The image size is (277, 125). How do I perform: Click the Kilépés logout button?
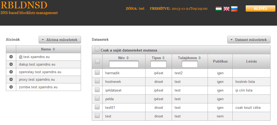260,8
